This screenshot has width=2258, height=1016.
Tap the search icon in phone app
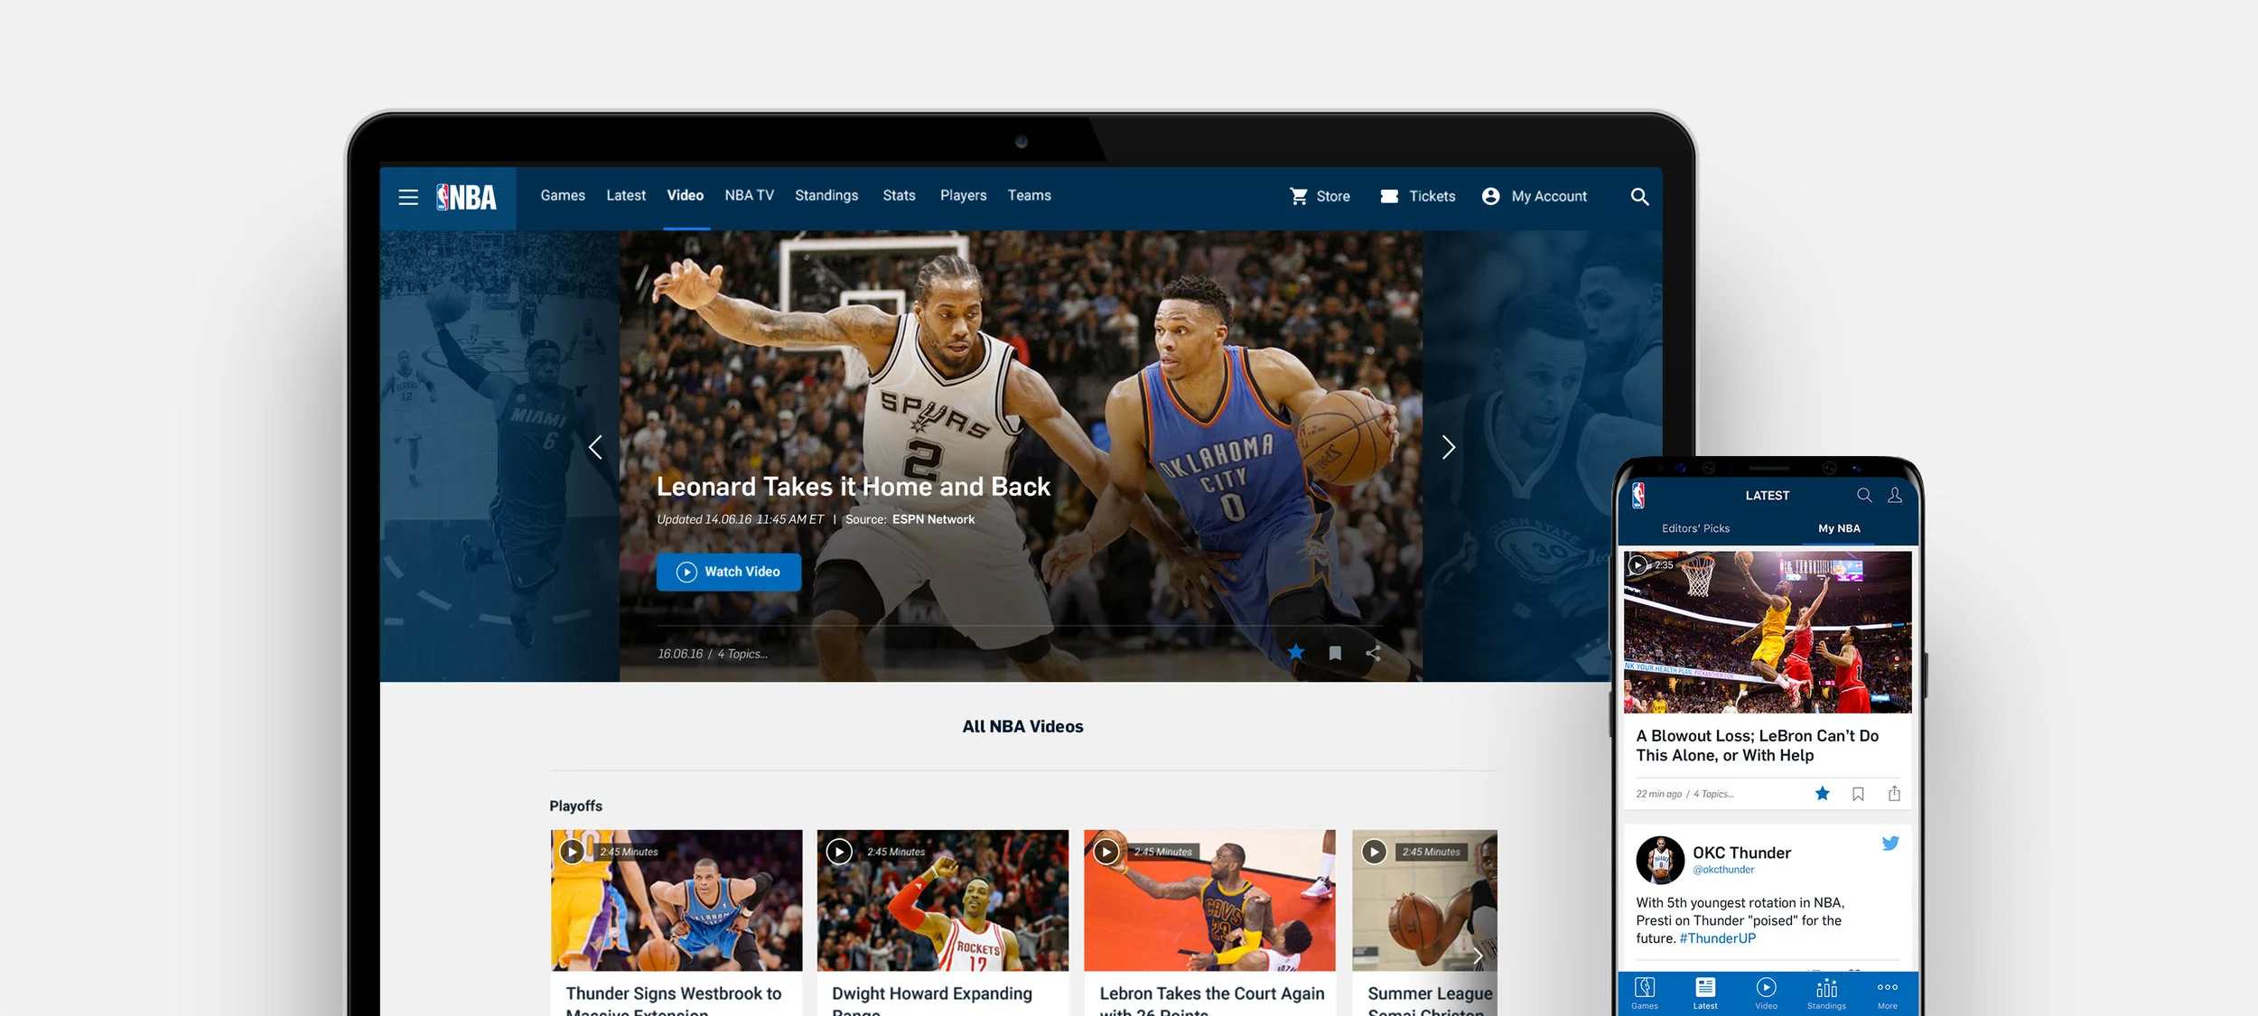pos(1863,495)
